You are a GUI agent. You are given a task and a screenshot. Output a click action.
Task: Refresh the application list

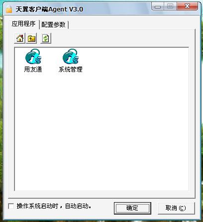pyautogui.click(x=46, y=38)
